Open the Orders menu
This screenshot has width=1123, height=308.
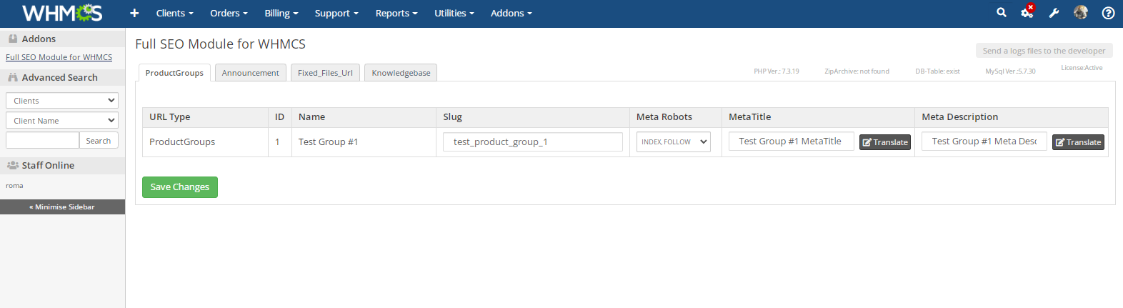(229, 13)
